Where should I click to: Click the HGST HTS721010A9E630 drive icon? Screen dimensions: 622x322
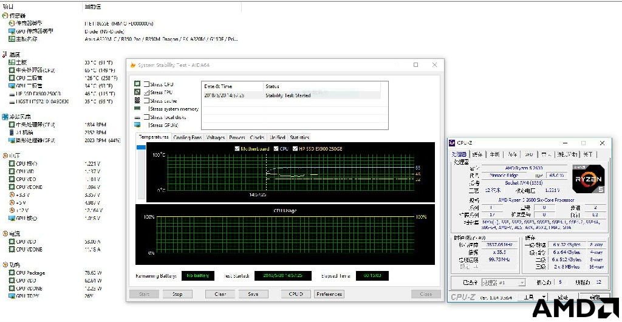click(x=12, y=102)
